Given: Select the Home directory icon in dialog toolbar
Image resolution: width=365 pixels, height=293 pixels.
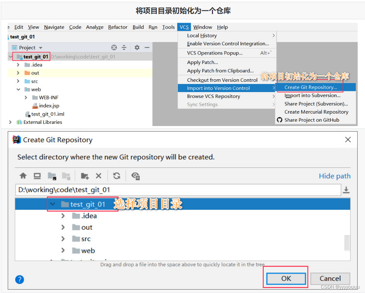Looking at the screenshot, I should pos(23,176).
